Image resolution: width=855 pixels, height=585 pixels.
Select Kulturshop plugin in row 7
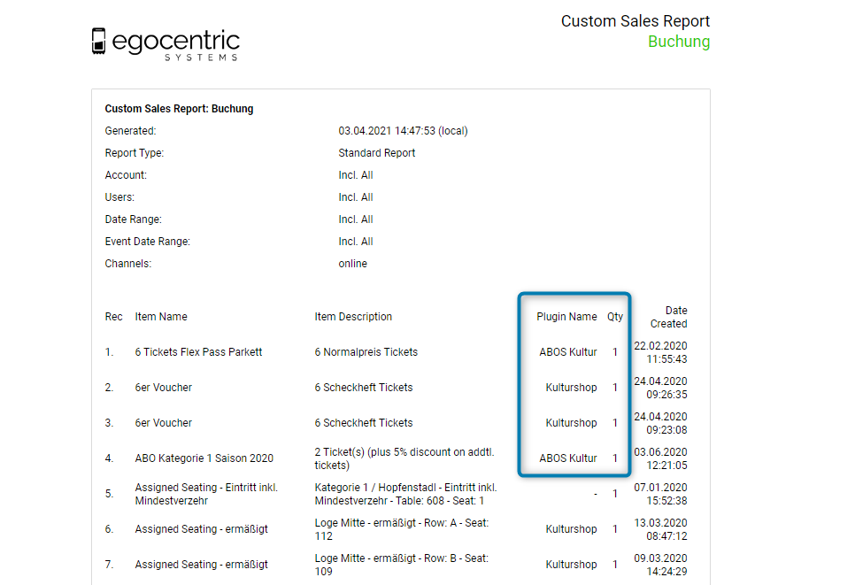point(571,565)
